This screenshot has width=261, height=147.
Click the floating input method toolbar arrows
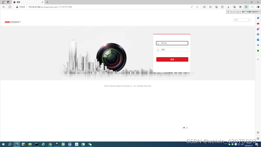187,128
